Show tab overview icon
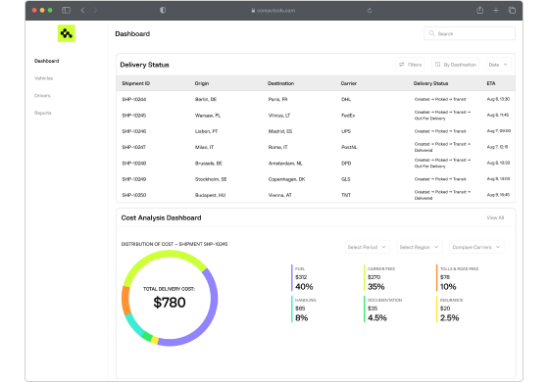Viewport: 549px width, 382px height. (x=512, y=11)
